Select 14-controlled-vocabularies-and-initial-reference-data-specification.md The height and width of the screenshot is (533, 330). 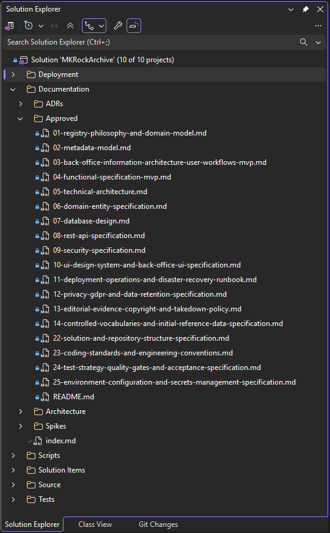[167, 323]
